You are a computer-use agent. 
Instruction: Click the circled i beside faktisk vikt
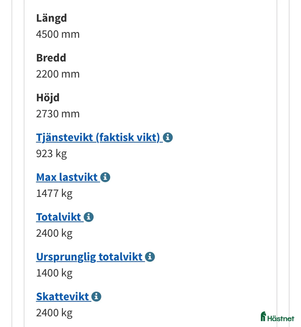(x=168, y=137)
